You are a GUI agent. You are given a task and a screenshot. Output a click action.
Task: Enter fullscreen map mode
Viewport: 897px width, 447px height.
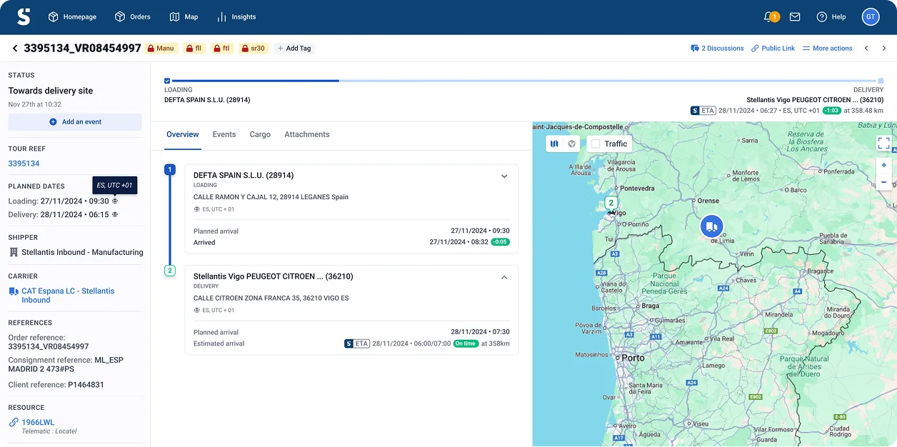tap(883, 143)
